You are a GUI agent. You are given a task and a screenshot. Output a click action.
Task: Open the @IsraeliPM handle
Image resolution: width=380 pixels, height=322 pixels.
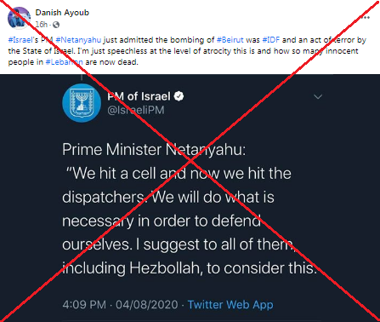(136, 110)
